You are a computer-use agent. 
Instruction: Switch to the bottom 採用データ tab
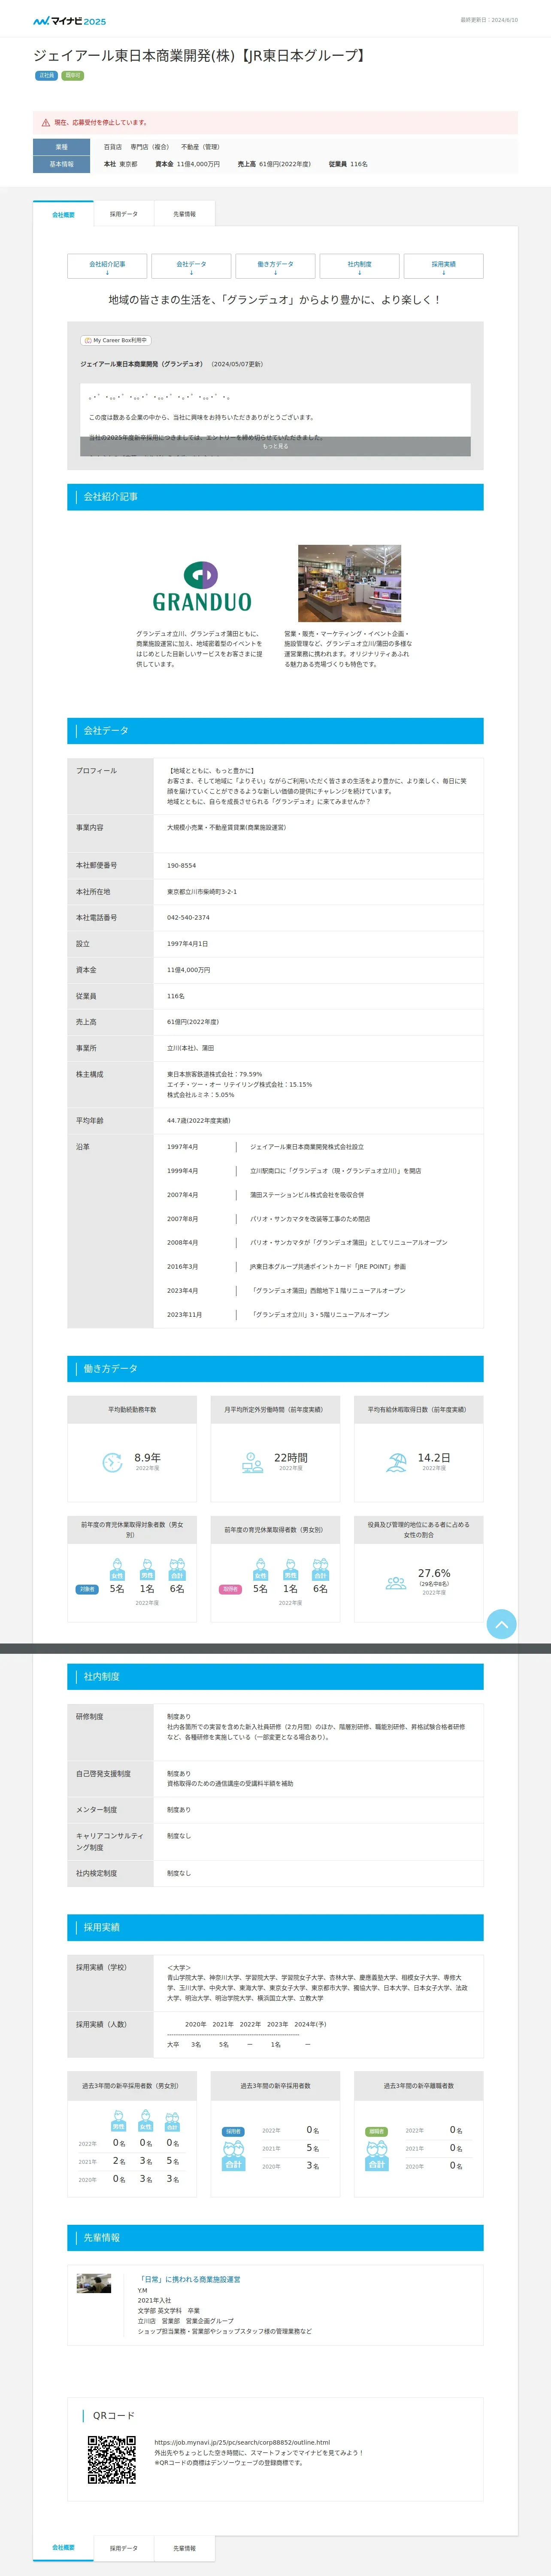(124, 2548)
